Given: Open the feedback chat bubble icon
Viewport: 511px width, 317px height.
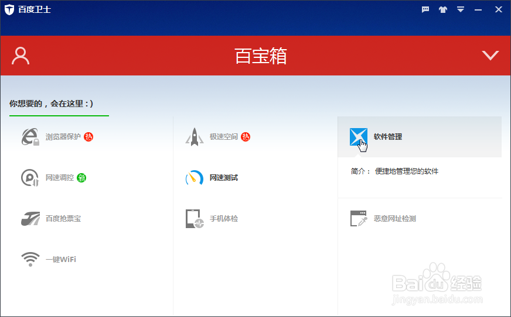Looking at the screenshot, I should (425, 9).
